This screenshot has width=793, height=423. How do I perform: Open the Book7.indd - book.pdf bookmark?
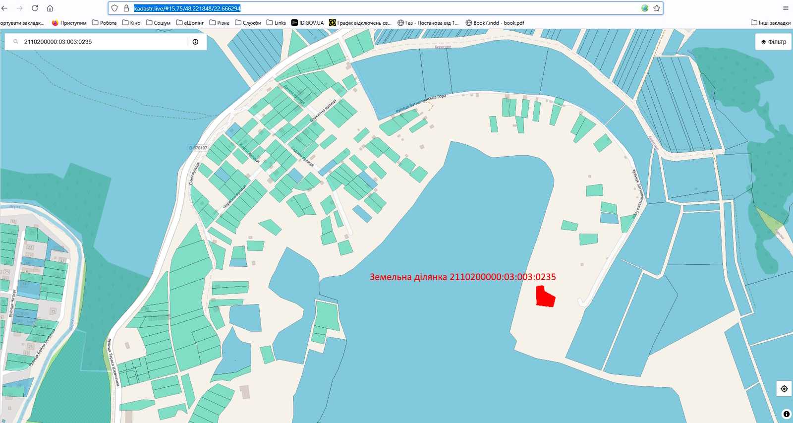point(495,23)
